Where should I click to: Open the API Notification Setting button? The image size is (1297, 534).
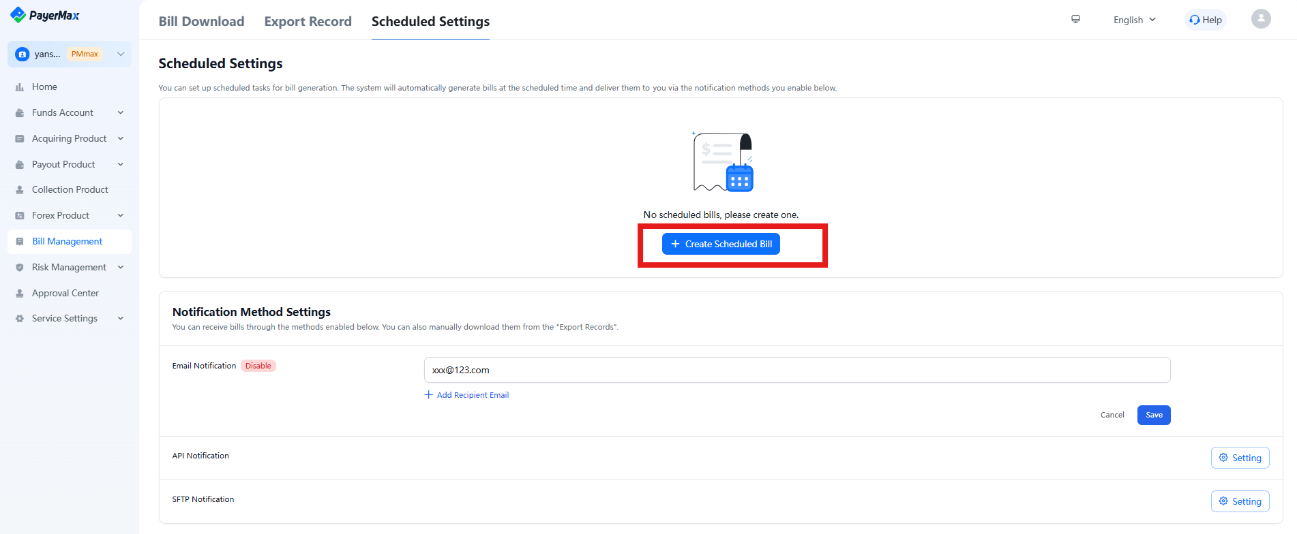coord(1240,458)
